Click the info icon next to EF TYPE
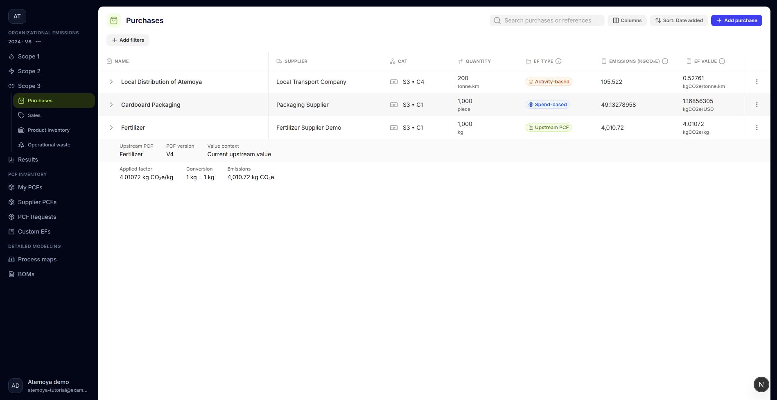The image size is (777, 400). tap(558, 61)
